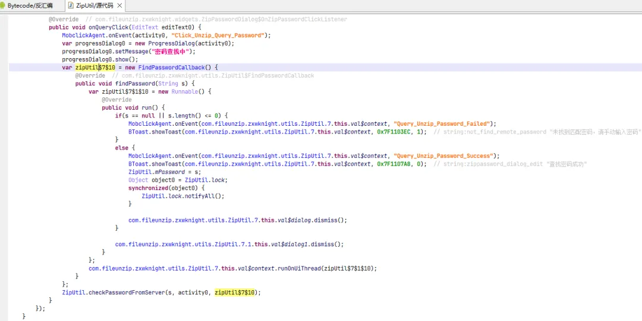Click the else keyword
Screen dimensions: 642x321
122,148
